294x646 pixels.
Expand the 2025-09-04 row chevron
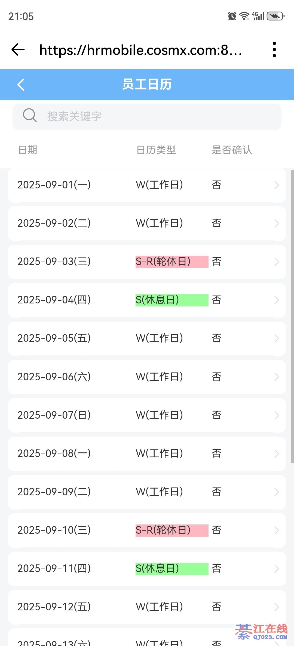click(x=277, y=300)
